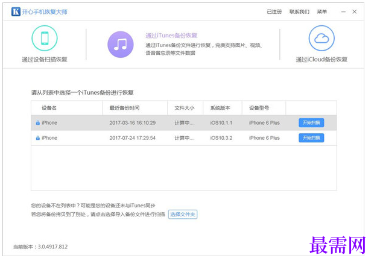Viewport: 377px width, 264px height.
Task: Click lock icon of 2017-07-24 backup row
Action: click(38, 138)
